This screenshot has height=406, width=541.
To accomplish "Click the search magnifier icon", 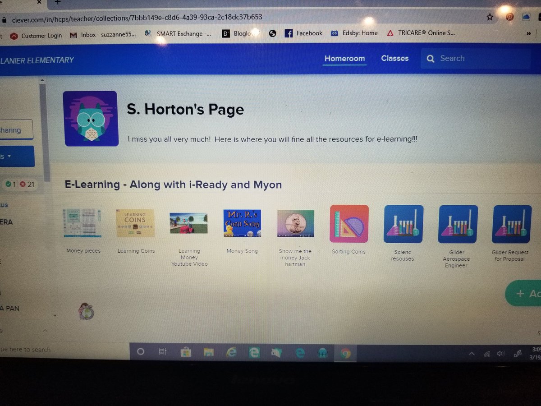I will (431, 59).
